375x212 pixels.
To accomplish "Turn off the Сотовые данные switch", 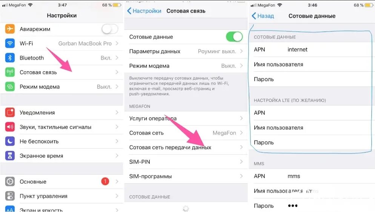I will [x=234, y=37].
